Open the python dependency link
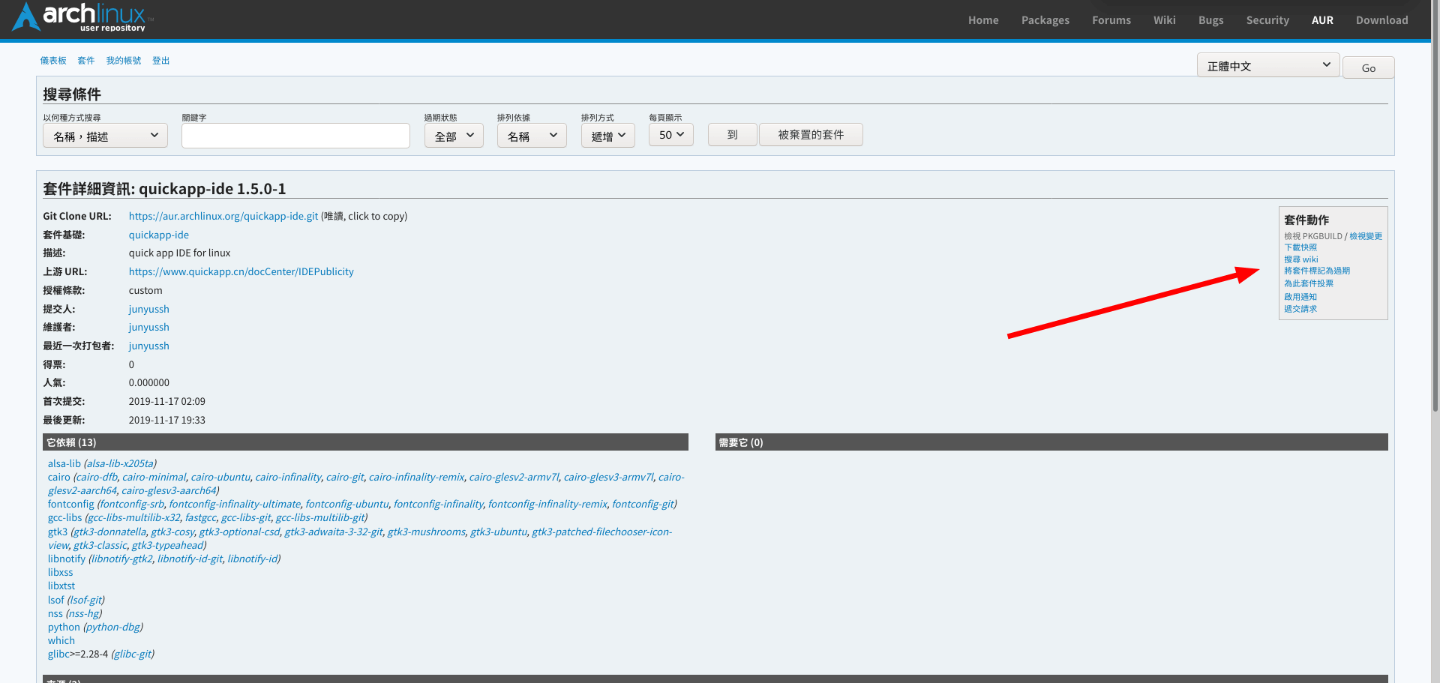 pos(64,628)
